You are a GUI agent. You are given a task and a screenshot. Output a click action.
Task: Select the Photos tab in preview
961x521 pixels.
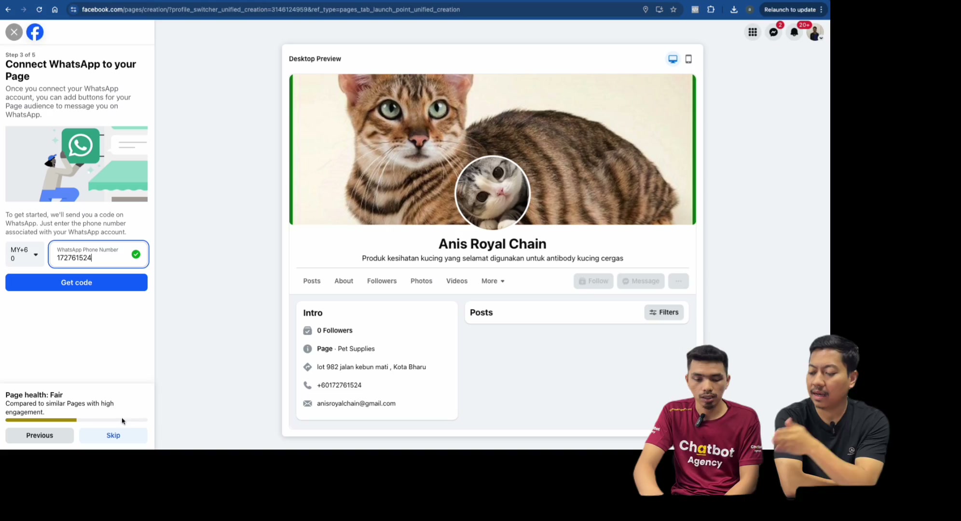[421, 281]
